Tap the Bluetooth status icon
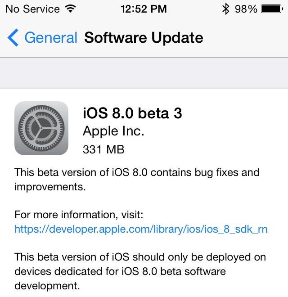Screen dimensions: 288x297 point(226,9)
